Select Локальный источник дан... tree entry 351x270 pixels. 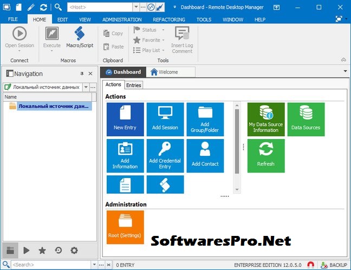[53, 106]
